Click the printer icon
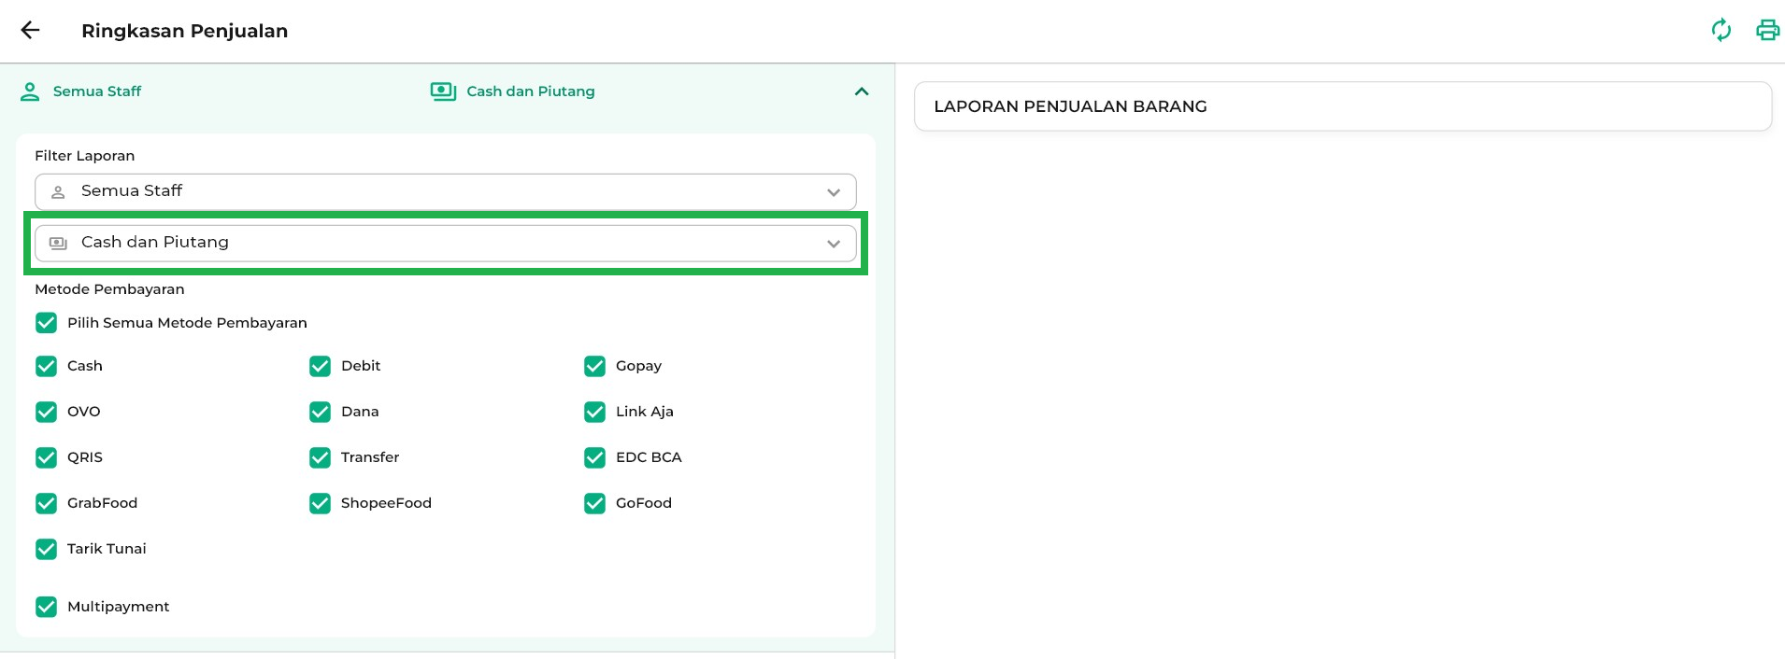This screenshot has width=1785, height=659. click(x=1767, y=31)
